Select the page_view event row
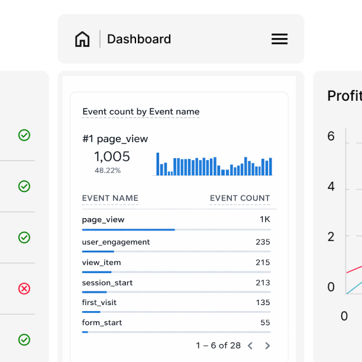This screenshot has width=362, height=362. (176, 220)
